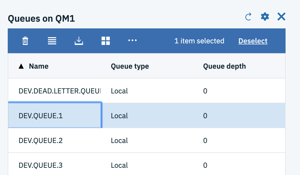Click the four-squares grid icon
300x175 pixels.
tap(106, 41)
